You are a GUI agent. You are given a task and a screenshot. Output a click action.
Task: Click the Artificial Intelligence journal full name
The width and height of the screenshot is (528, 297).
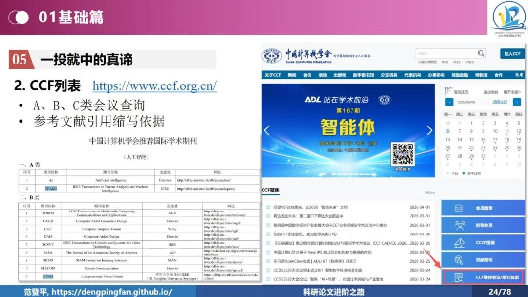pyautogui.click(x=111, y=180)
